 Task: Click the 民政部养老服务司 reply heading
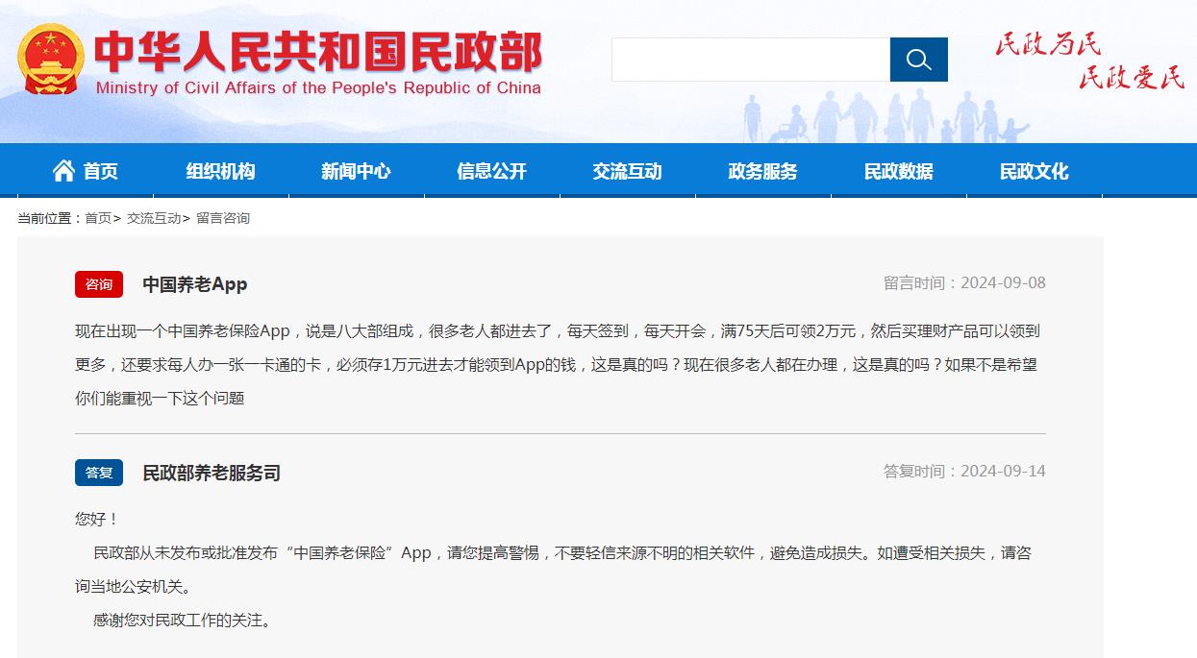(x=212, y=473)
